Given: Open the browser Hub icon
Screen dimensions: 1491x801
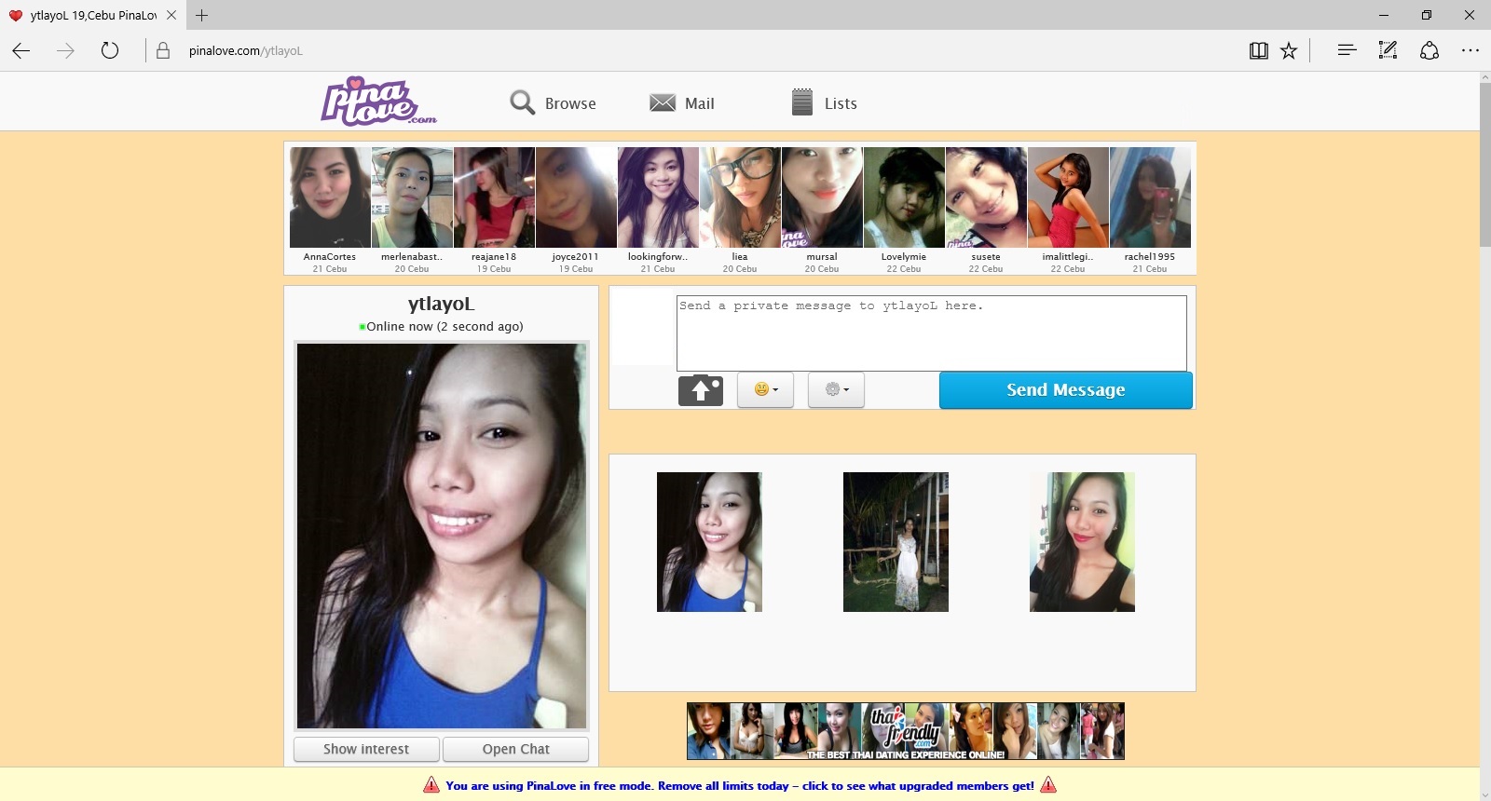Looking at the screenshot, I should point(1347,51).
